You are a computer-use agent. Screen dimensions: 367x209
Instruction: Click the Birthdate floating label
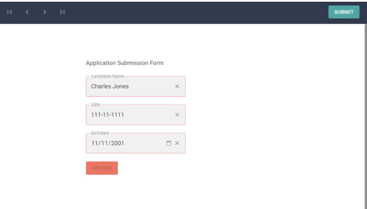tap(100, 133)
